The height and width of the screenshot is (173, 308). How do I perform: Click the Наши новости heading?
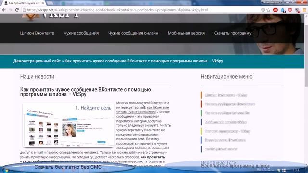click(x=37, y=77)
